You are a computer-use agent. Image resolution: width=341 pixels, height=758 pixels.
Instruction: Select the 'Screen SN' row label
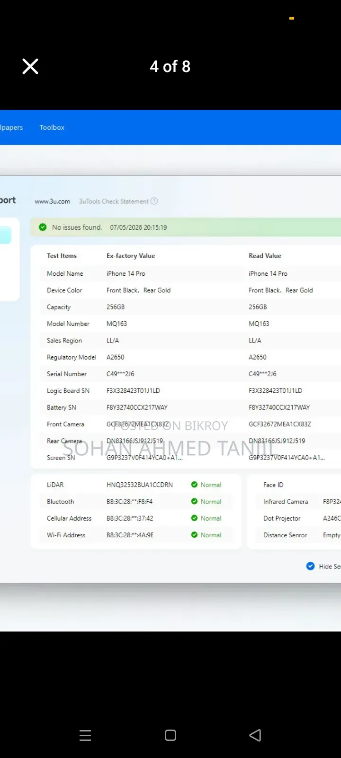coord(61,458)
